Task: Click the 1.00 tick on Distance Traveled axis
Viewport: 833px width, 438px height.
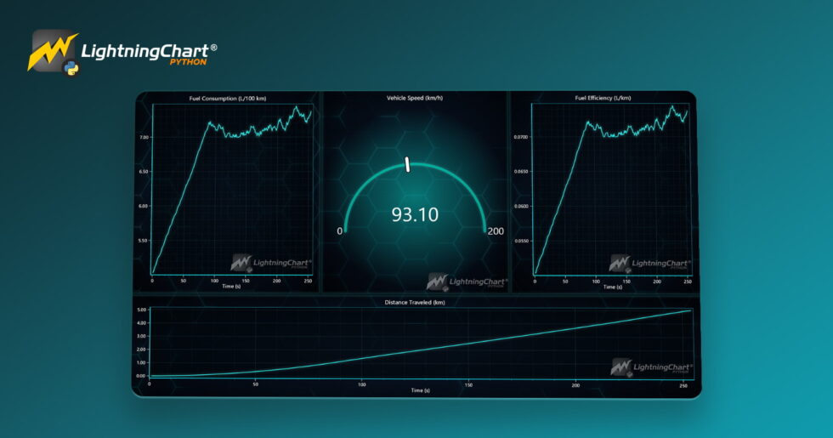Action: [x=141, y=362]
